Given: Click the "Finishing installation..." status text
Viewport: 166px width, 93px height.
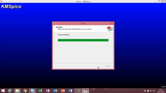Looking at the screenshot, I should (64, 35).
